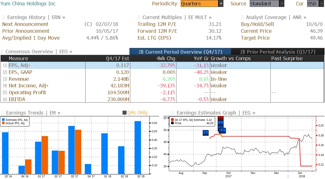Click the blue Estimate EPS, Adj legend swatch
The width and height of the screenshot is (325, 179).
click(x=3, y=120)
